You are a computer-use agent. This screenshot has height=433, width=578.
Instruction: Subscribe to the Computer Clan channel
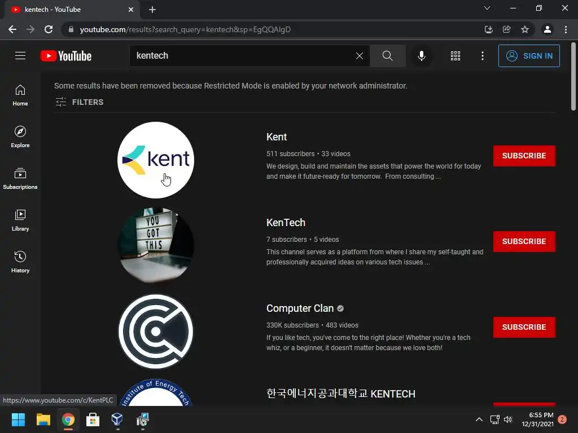tap(524, 327)
